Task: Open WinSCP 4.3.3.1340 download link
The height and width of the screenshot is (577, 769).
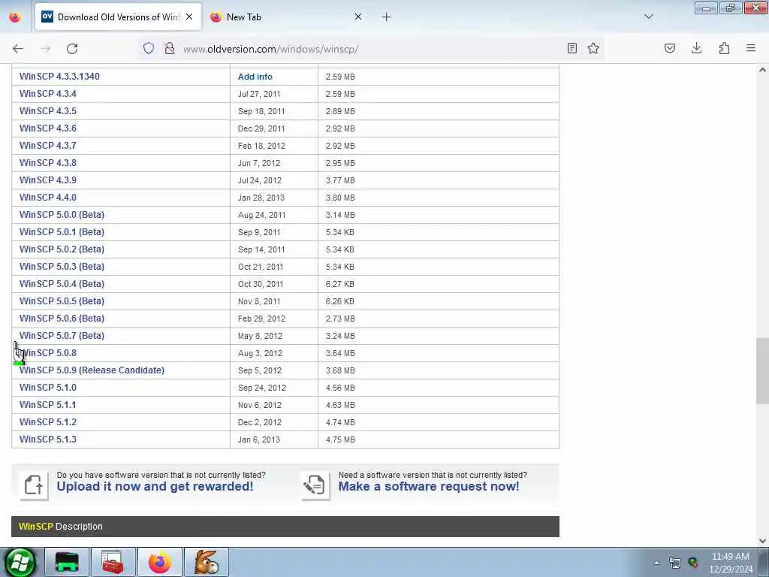Action: click(x=59, y=77)
